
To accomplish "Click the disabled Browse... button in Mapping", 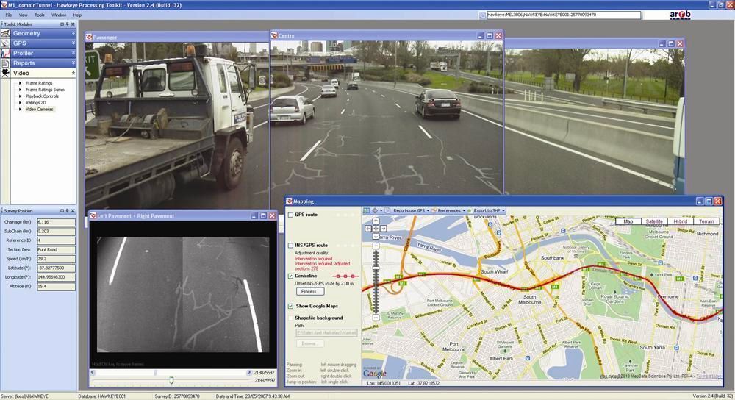I will coord(310,343).
